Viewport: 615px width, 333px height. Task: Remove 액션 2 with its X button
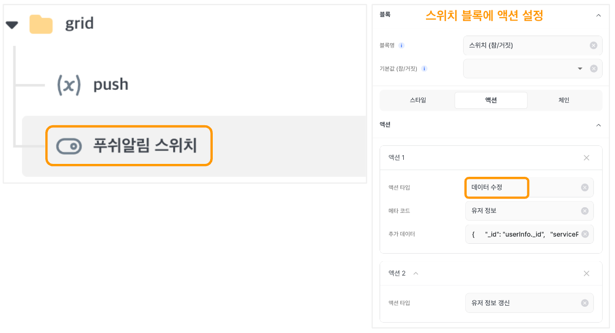[x=586, y=273]
